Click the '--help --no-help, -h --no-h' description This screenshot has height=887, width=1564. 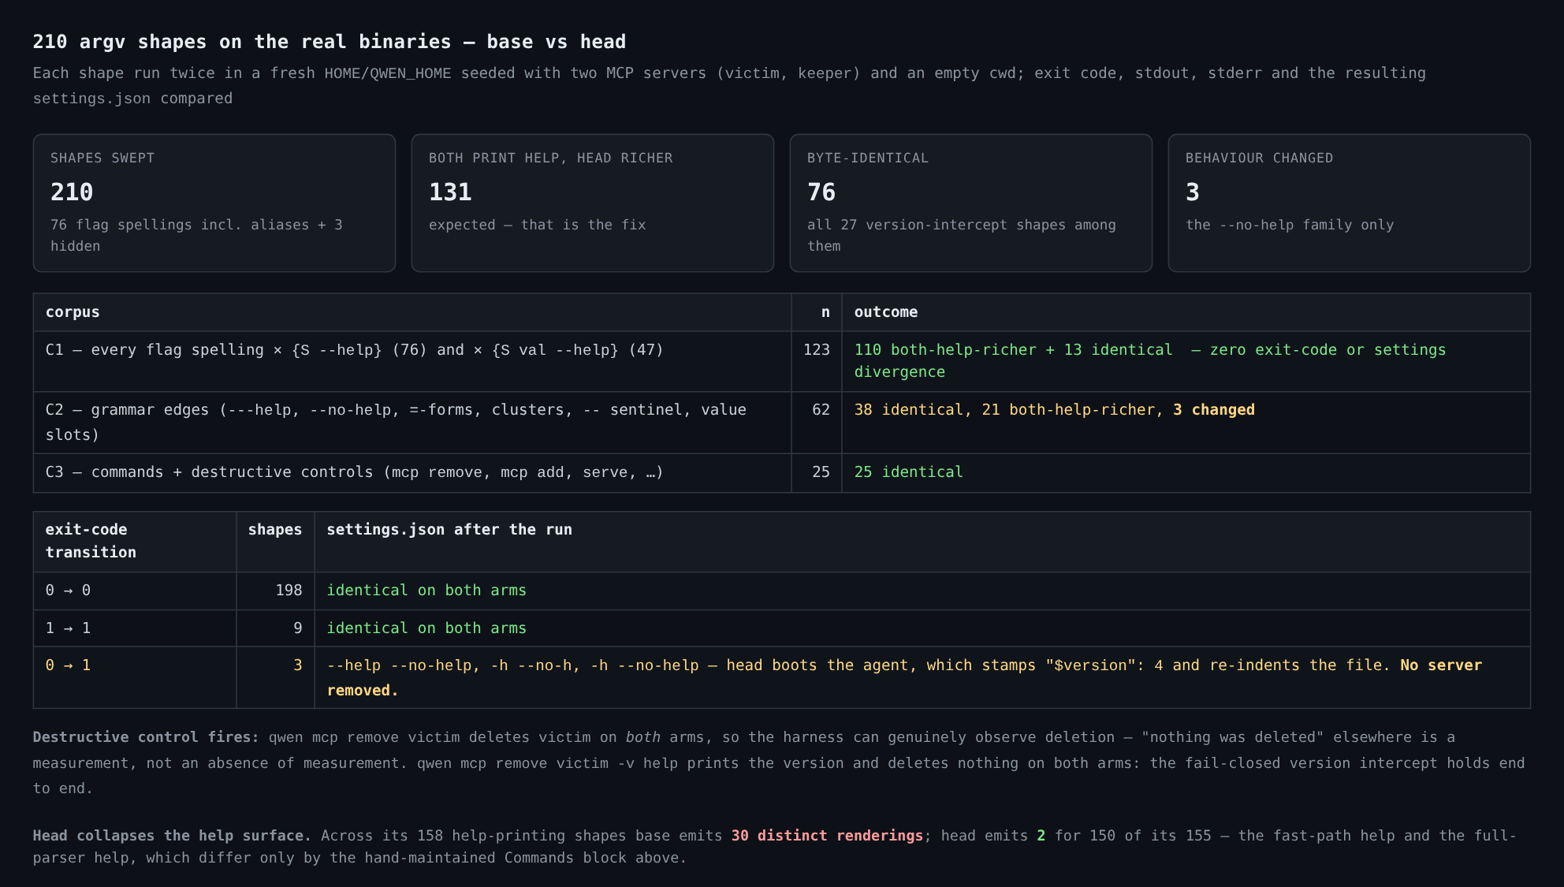[x=904, y=677]
